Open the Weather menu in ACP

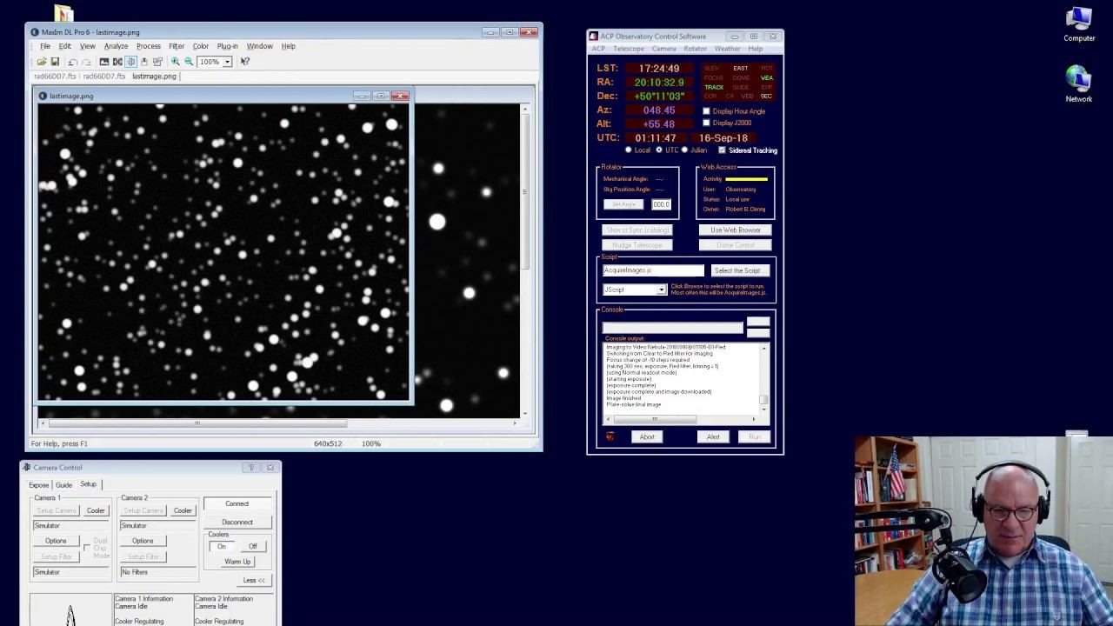[x=727, y=49]
